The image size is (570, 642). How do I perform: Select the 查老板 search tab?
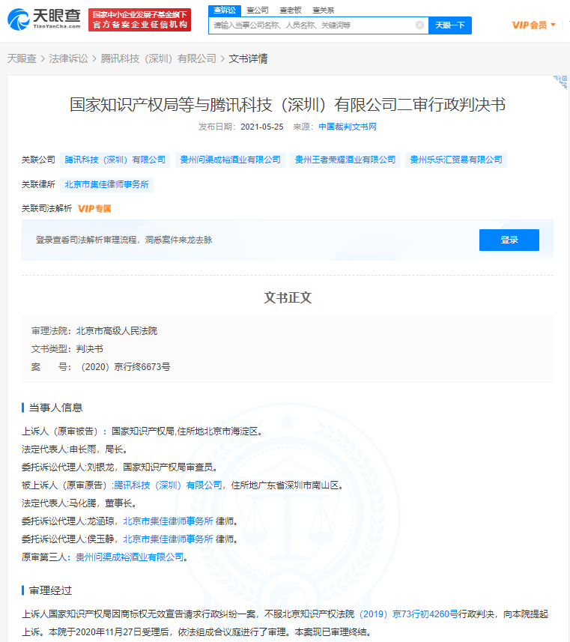tap(290, 10)
